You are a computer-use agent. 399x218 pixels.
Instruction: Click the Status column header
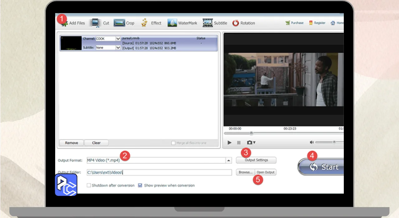pyautogui.click(x=201, y=38)
